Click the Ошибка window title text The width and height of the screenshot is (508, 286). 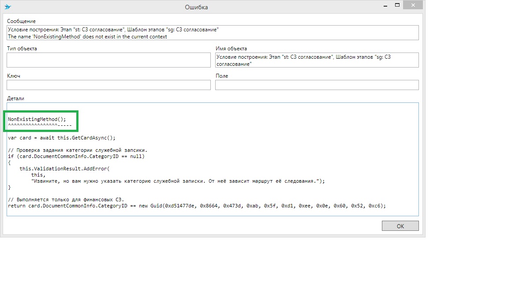click(x=197, y=7)
